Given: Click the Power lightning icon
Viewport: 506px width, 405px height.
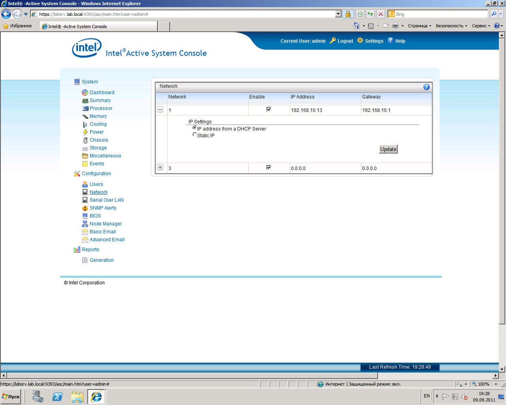Looking at the screenshot, I should (x=85, y=132).
